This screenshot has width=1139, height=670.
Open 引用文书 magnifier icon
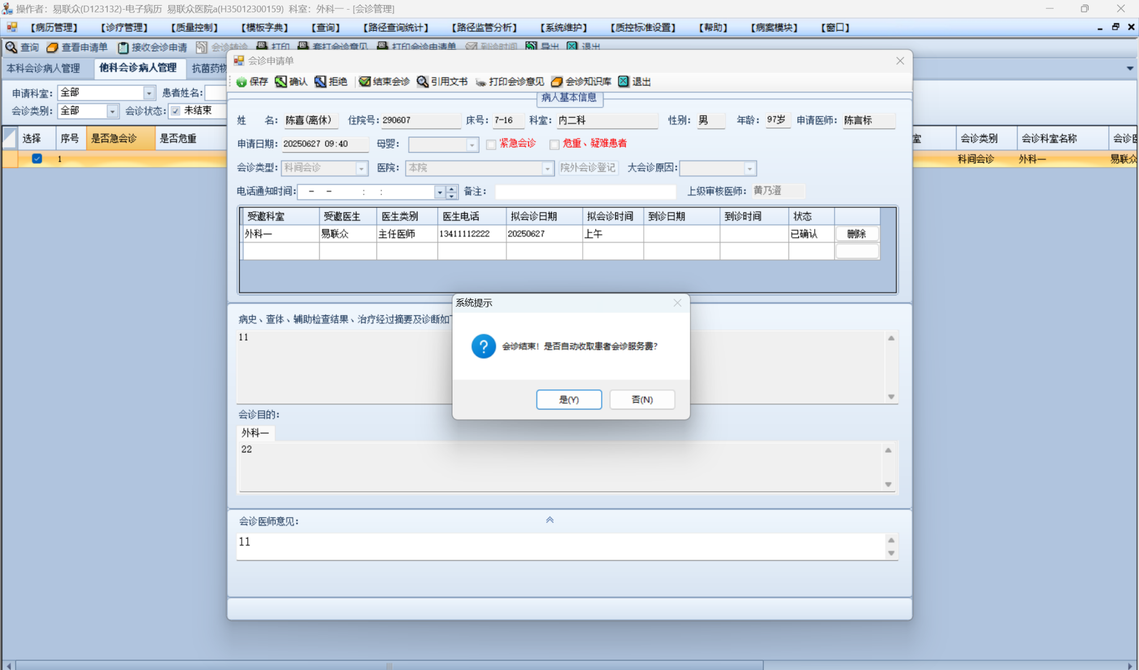pos(423,82)
